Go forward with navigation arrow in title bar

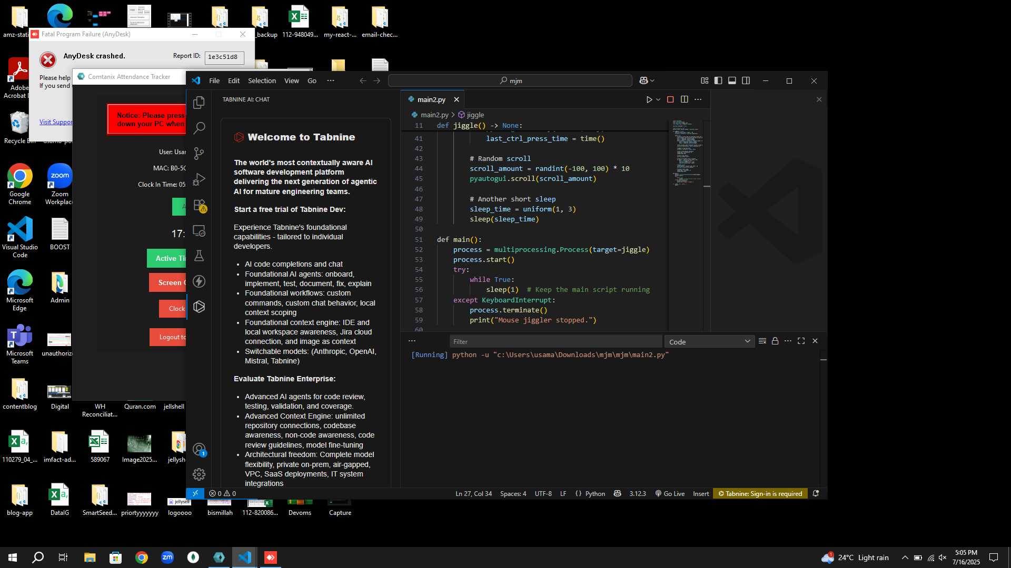(376, 80)
